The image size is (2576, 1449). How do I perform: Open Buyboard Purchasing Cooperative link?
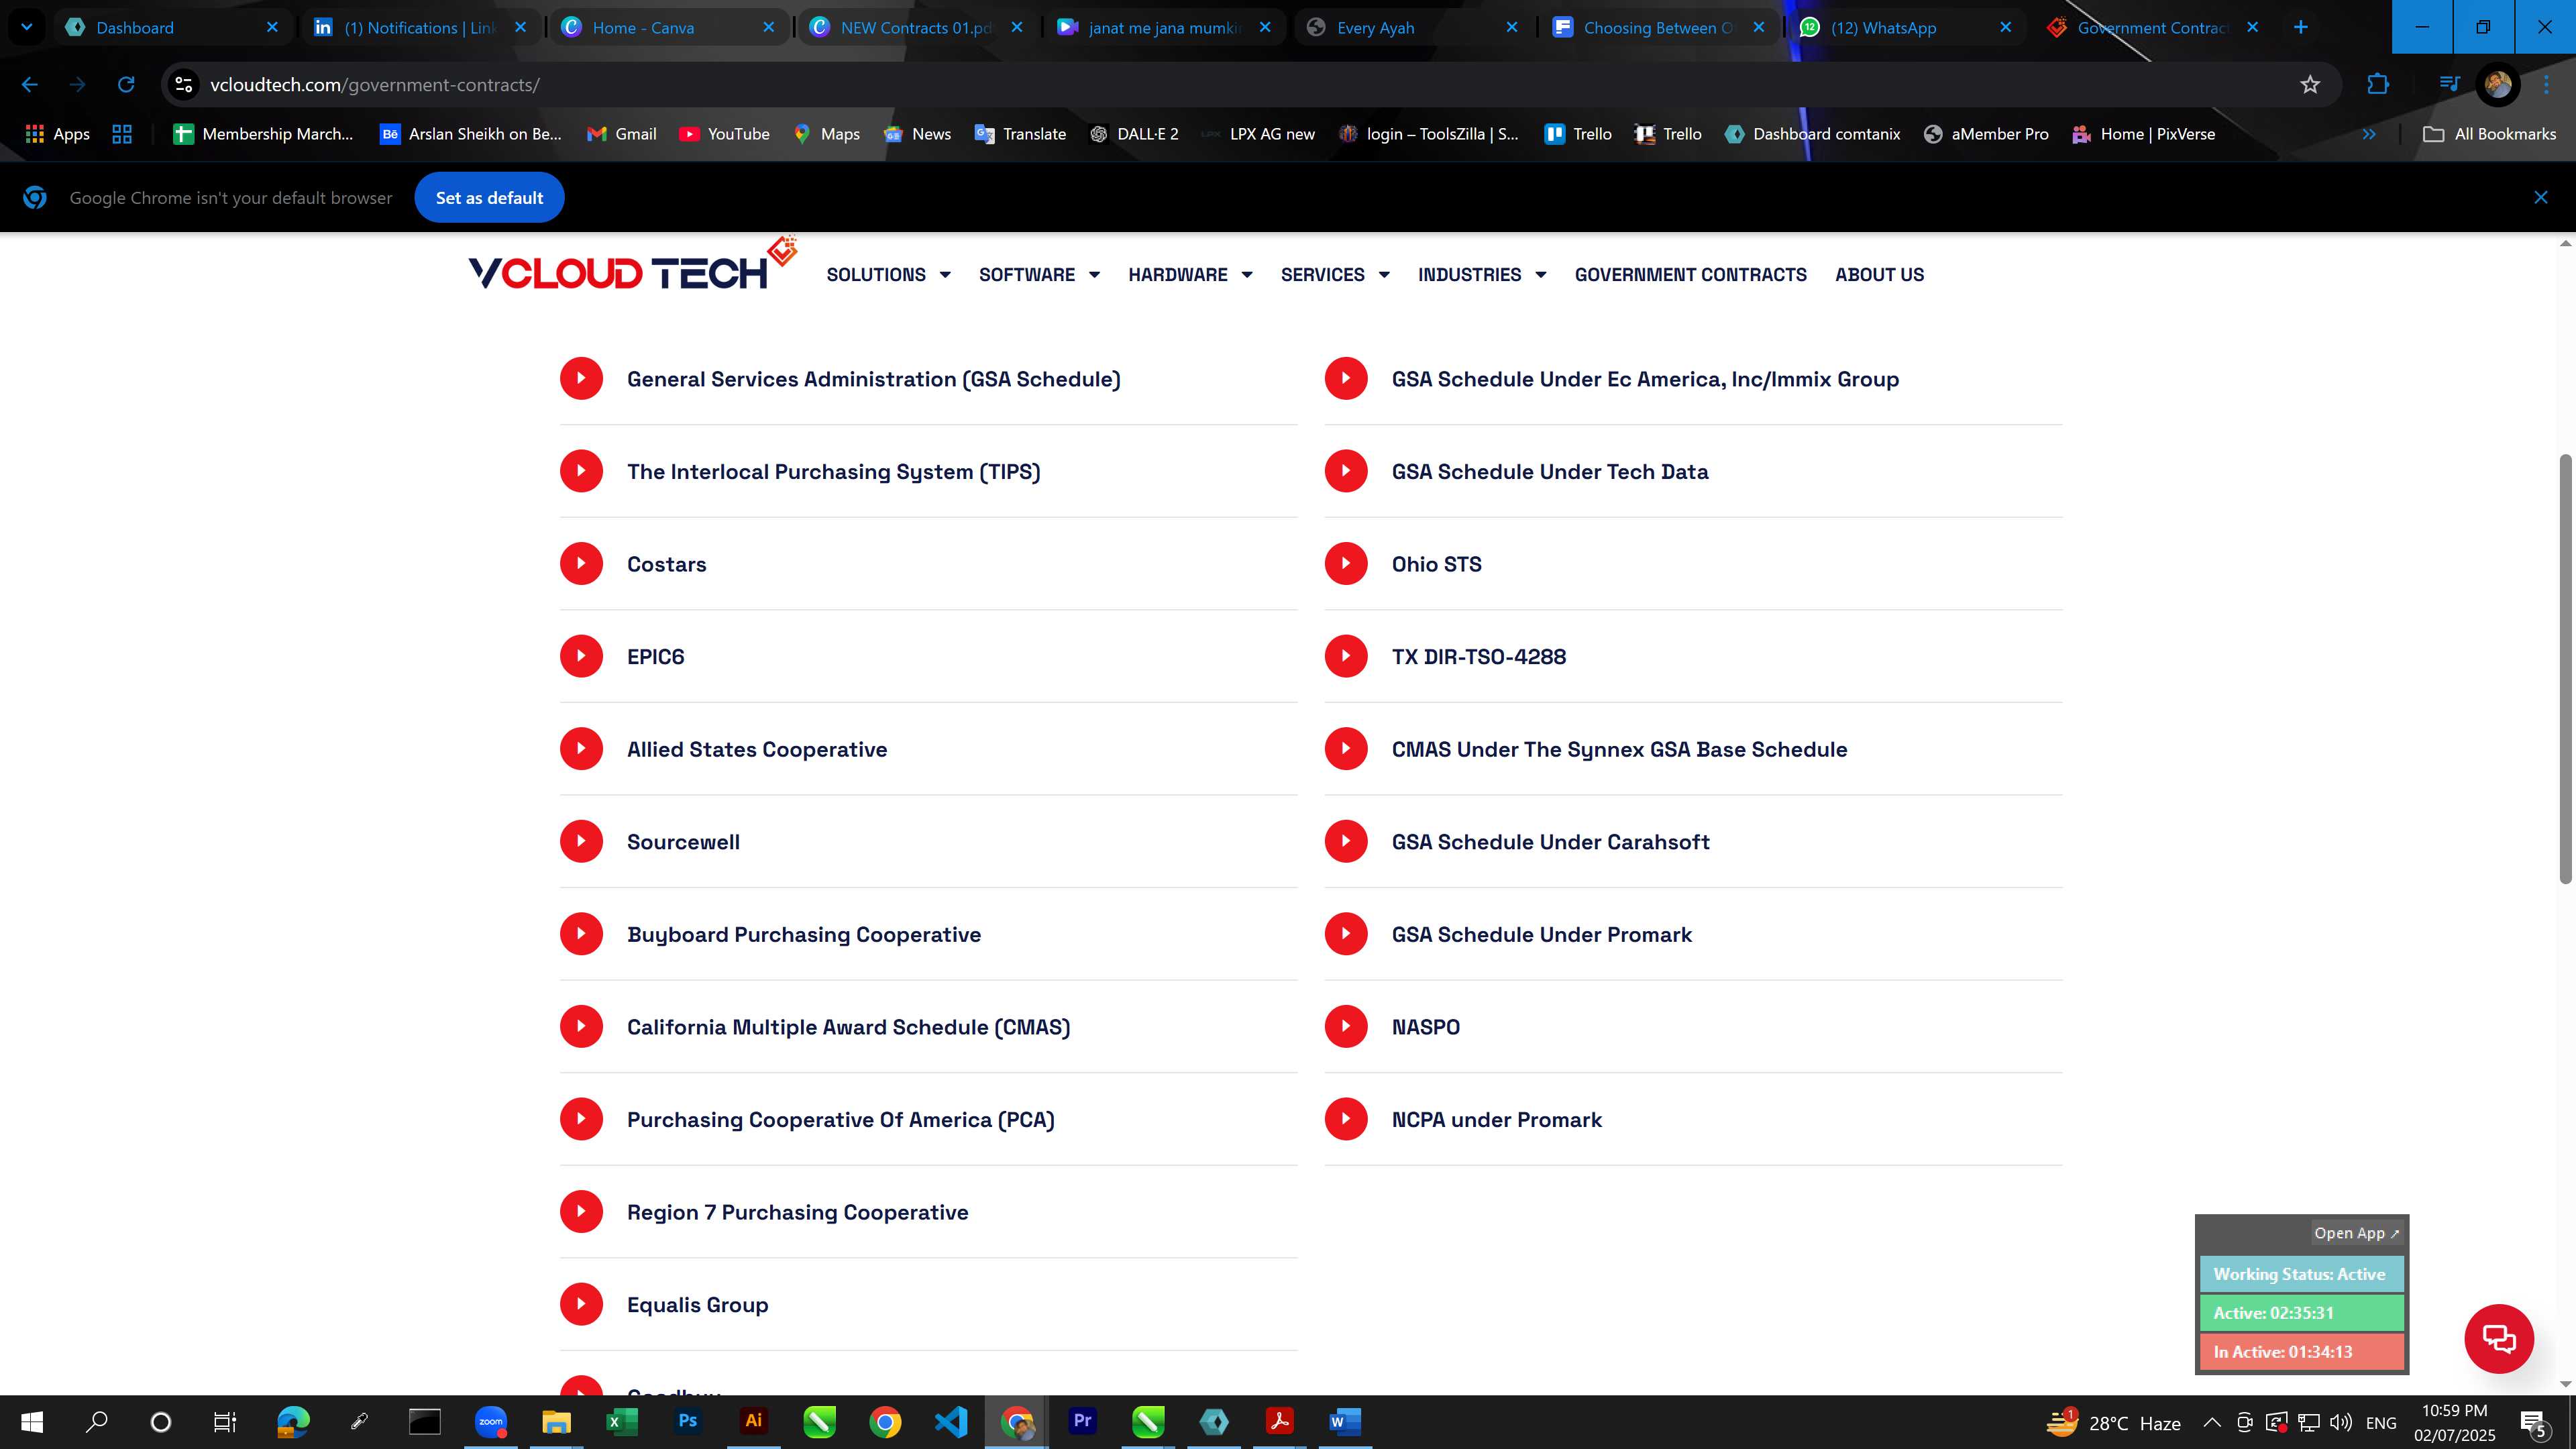tap(803, 935)
